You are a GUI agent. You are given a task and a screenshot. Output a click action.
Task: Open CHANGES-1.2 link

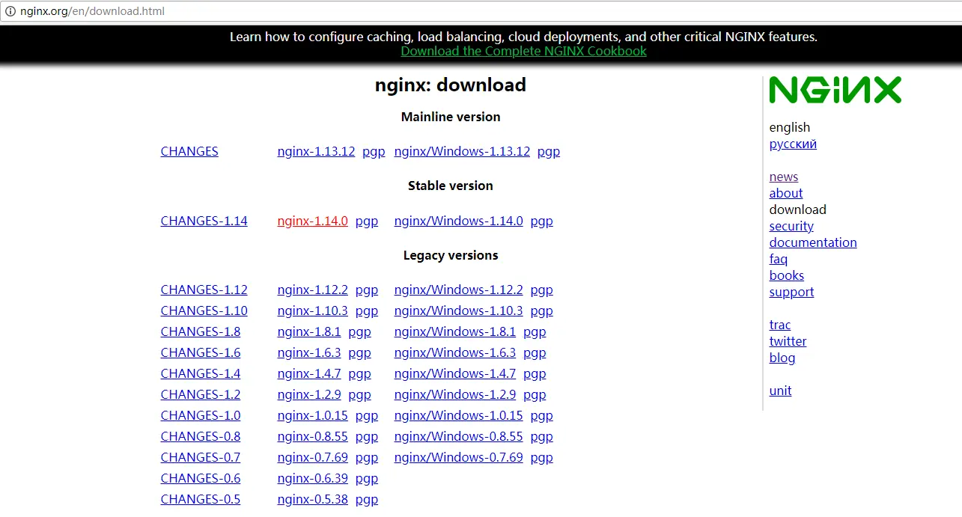tap(200, 394)
